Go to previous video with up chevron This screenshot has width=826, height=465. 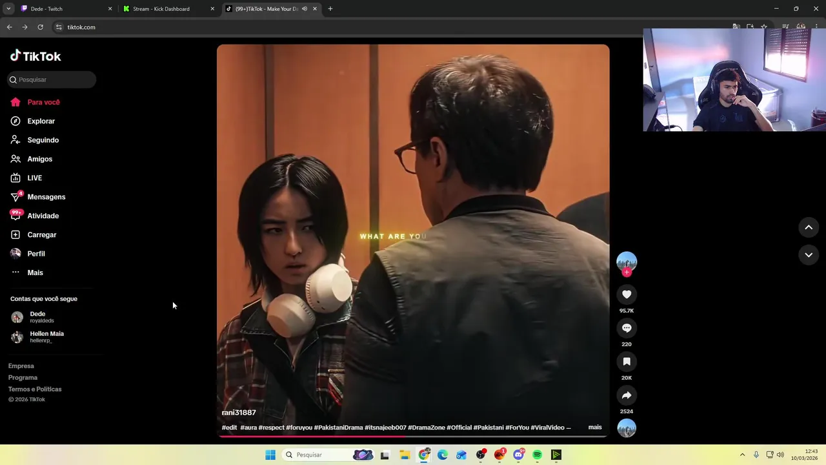click(x=809, y=227)
